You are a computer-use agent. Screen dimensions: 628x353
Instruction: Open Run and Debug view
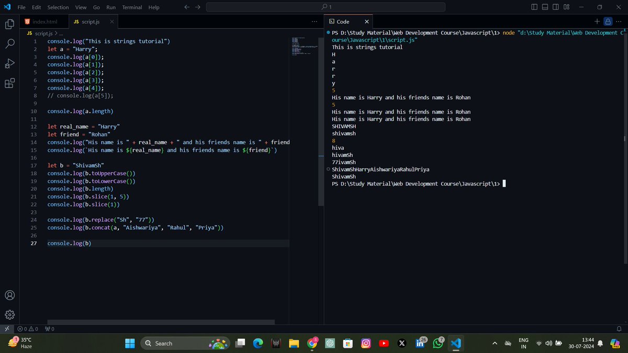[9, 64]
